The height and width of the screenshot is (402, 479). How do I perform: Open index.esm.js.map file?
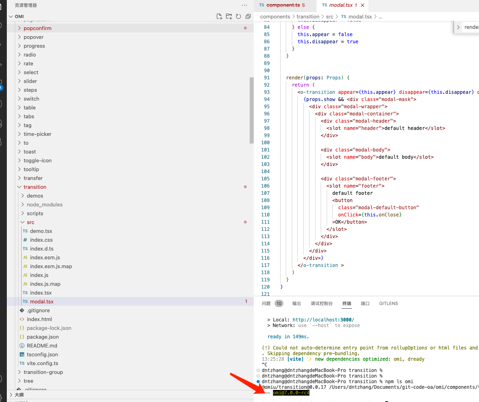(x=51, y=267)
